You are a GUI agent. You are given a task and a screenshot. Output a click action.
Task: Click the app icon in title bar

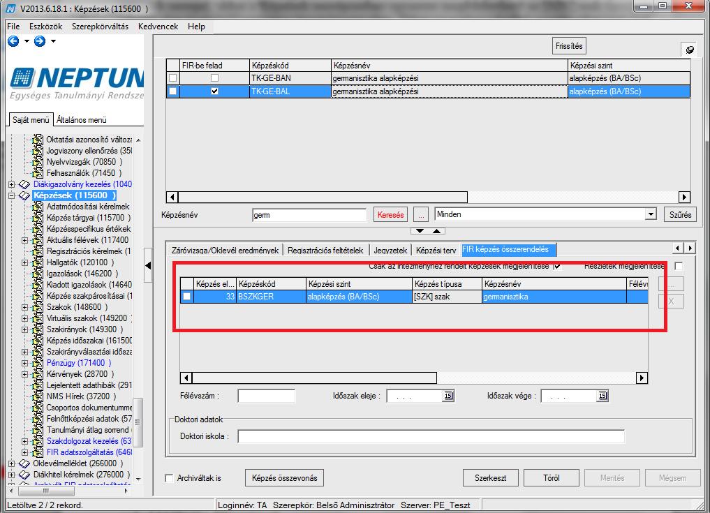tap(10, 8)
